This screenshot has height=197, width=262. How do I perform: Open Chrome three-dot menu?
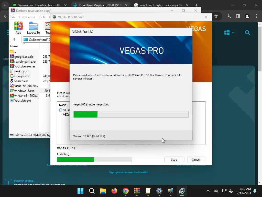(x=256, y=16)
